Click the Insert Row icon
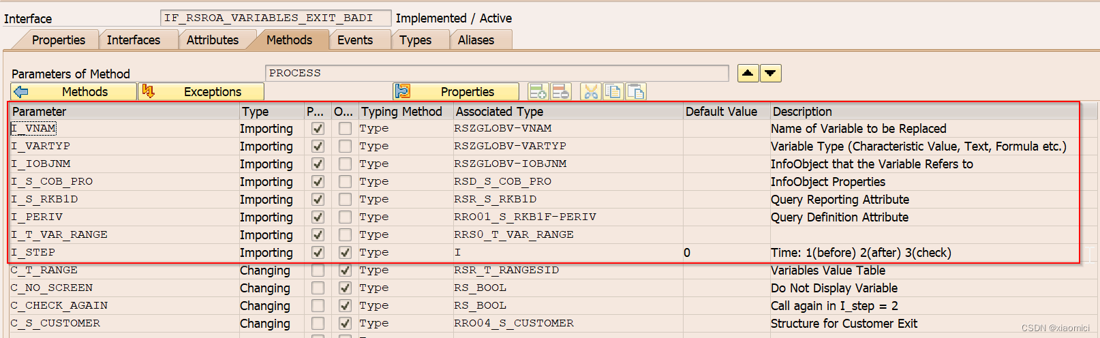The image size is (1100, 338). (538, 91)
